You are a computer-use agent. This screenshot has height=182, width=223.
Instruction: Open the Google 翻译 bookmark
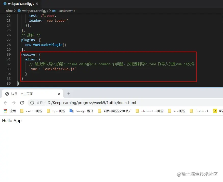coord(82,111)
